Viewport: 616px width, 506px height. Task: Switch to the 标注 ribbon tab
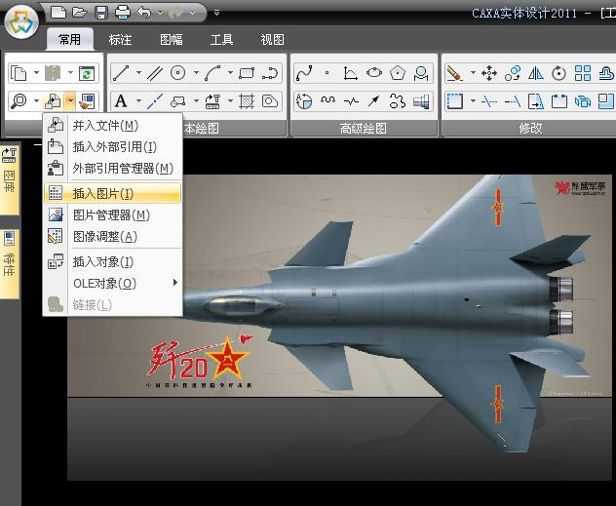(x=120, y=40)
